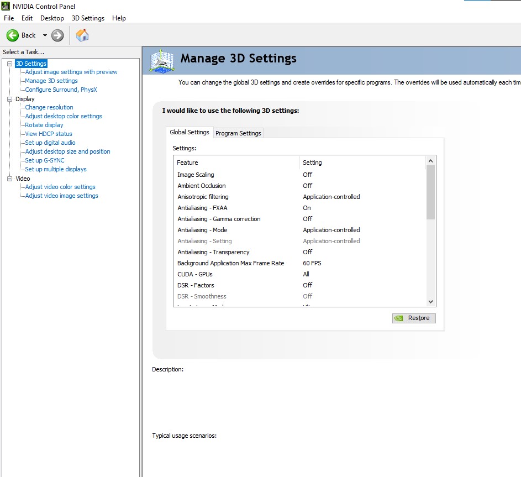
Task: Select the Video tree category
Action: (x=23, y=179)
